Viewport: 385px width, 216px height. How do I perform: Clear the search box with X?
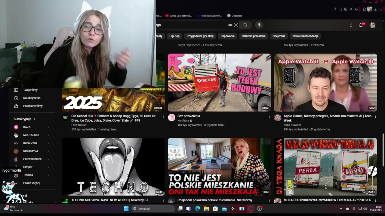tap(236, 25)
